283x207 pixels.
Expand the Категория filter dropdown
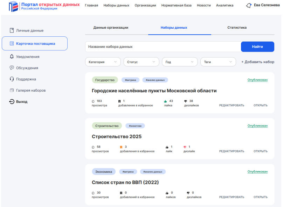[x=103, y=62]
